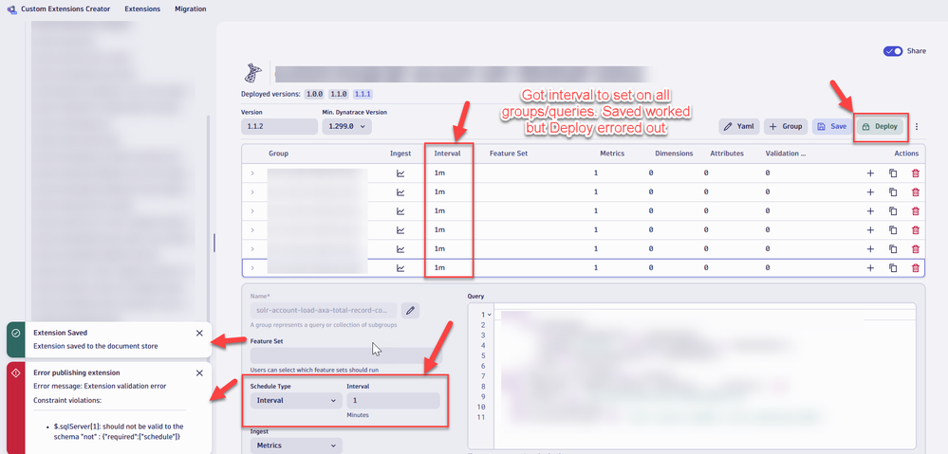Click the pencil edit icon beside the group name

coord(410,310)
